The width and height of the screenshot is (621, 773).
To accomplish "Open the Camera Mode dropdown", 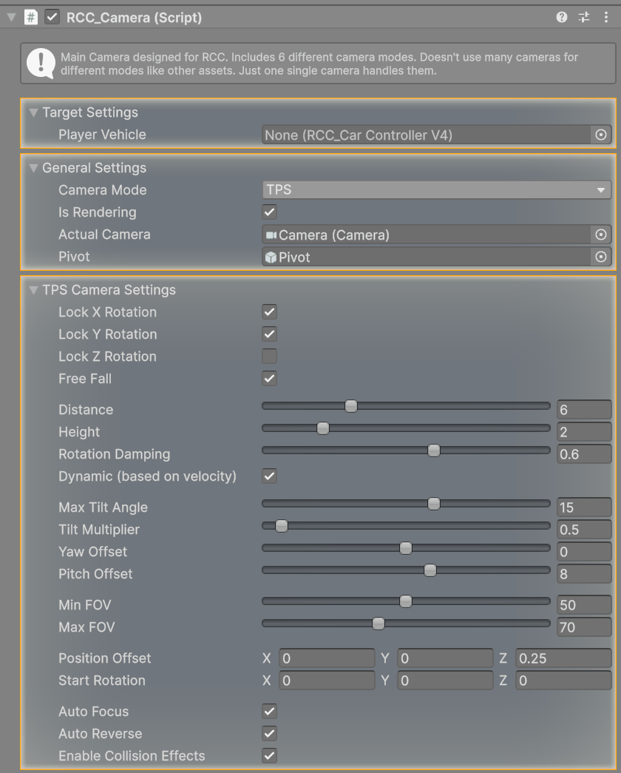I will 437,190.
